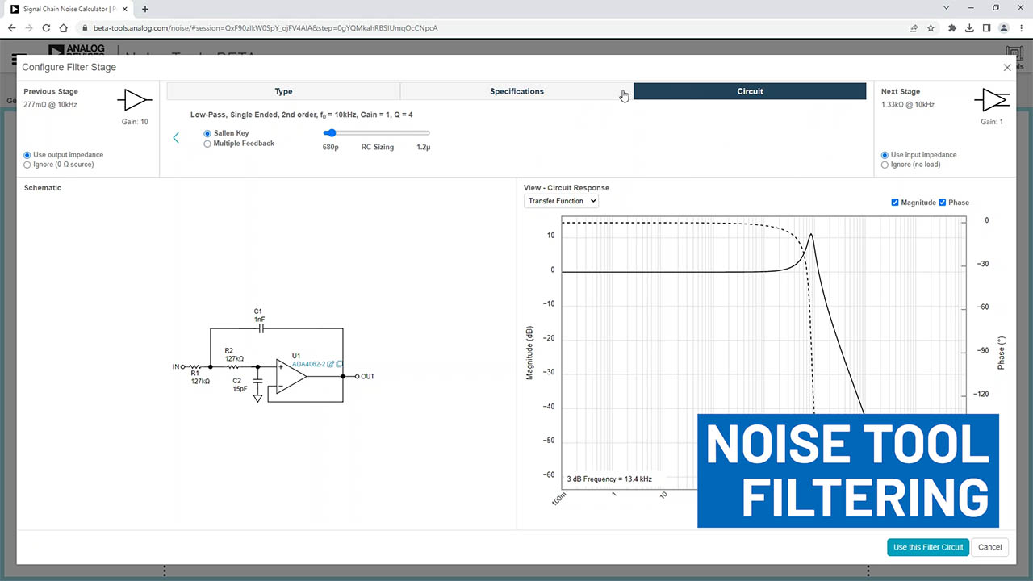Uncheck the Magnitude checkbox

tap(895, 203)
